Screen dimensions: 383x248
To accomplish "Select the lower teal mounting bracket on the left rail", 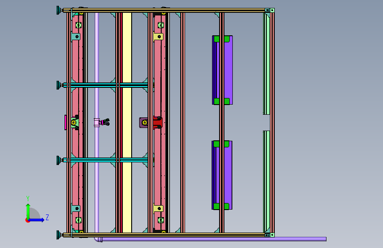I will tap(76, 208).
